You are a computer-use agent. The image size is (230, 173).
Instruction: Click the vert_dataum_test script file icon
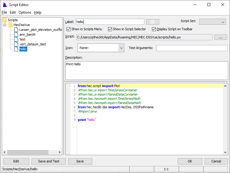(16, 44)
